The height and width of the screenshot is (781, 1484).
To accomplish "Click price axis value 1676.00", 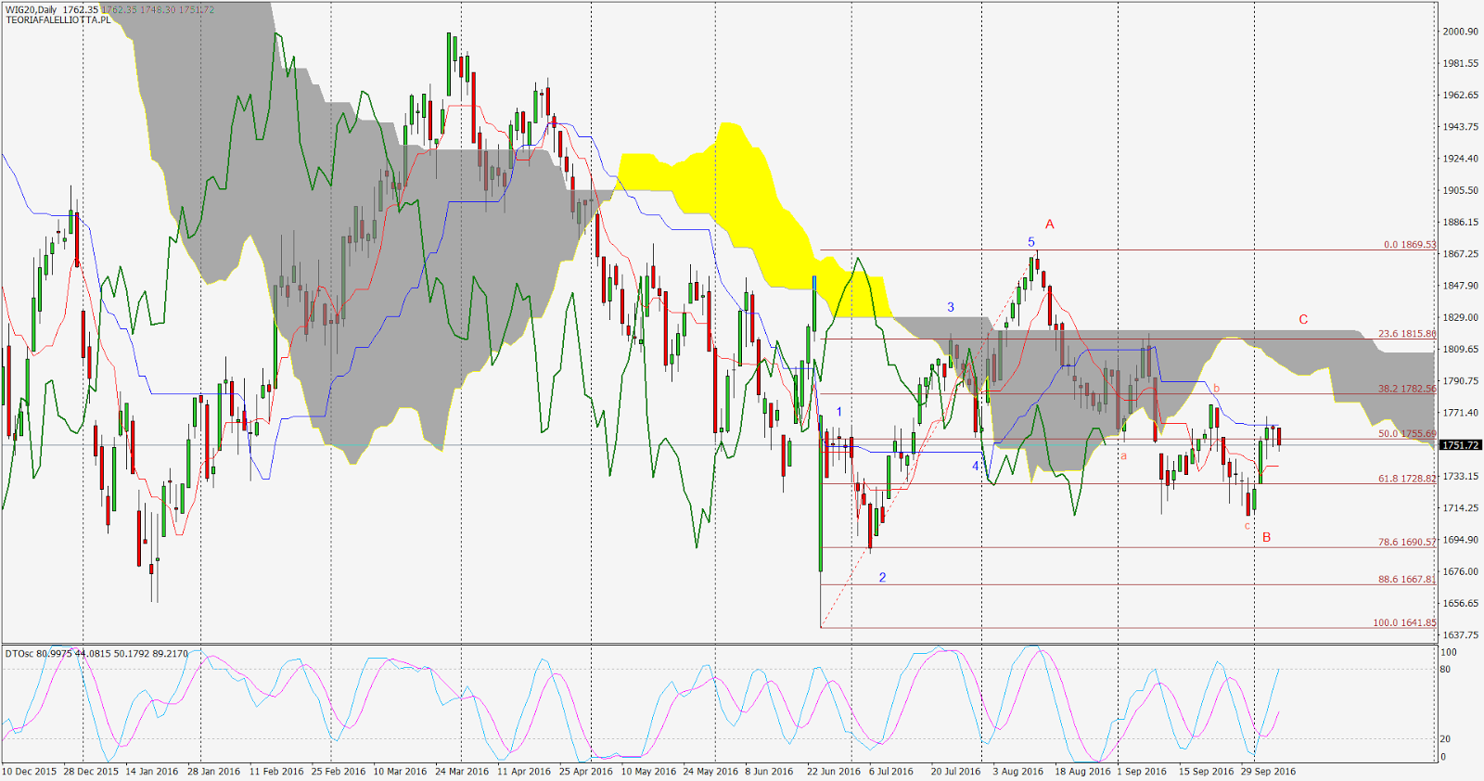I will coord(1461,571).
